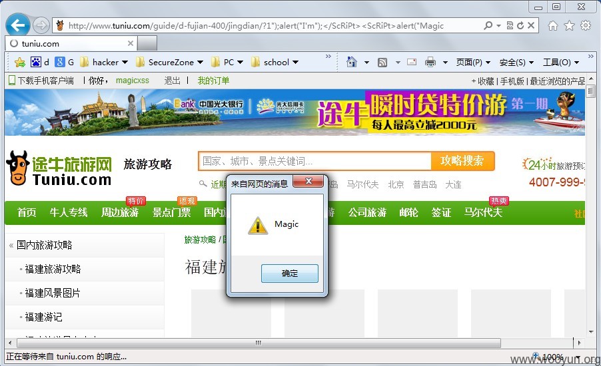Click the RSS feeds icon in command bar
This screenshot has width=601, height=366.
[x=382, y=62]
